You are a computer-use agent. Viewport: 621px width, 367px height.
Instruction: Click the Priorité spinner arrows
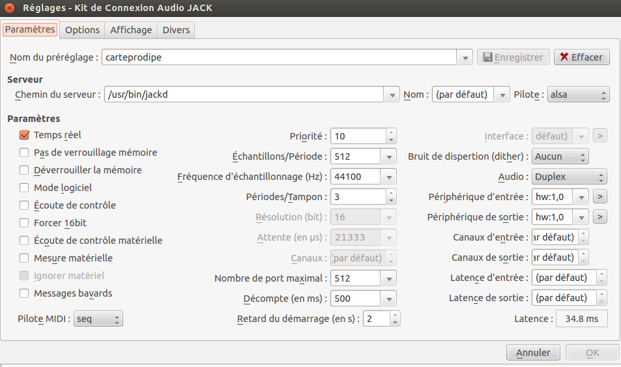pos(391,136)
